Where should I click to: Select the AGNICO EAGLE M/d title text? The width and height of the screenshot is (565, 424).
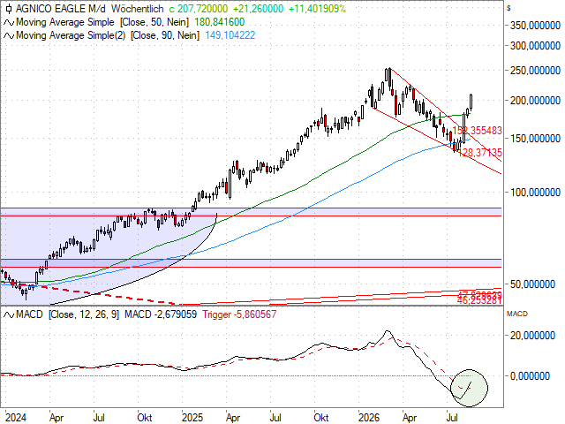coord(61,9)
